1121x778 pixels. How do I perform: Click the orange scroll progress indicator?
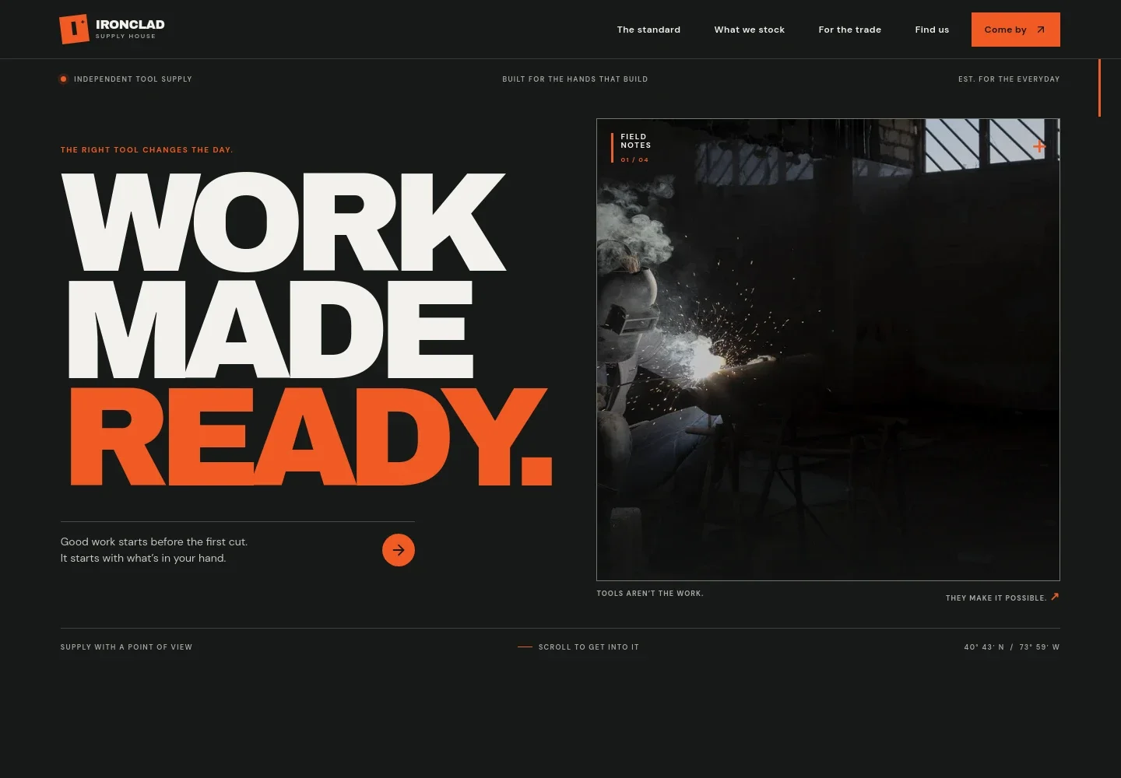click(x=1099, y=87)
